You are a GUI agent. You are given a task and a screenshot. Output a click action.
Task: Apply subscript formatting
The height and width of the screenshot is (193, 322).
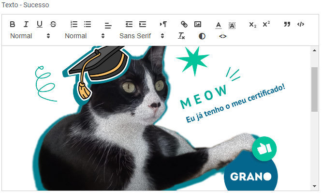click(x=252, y=24)
